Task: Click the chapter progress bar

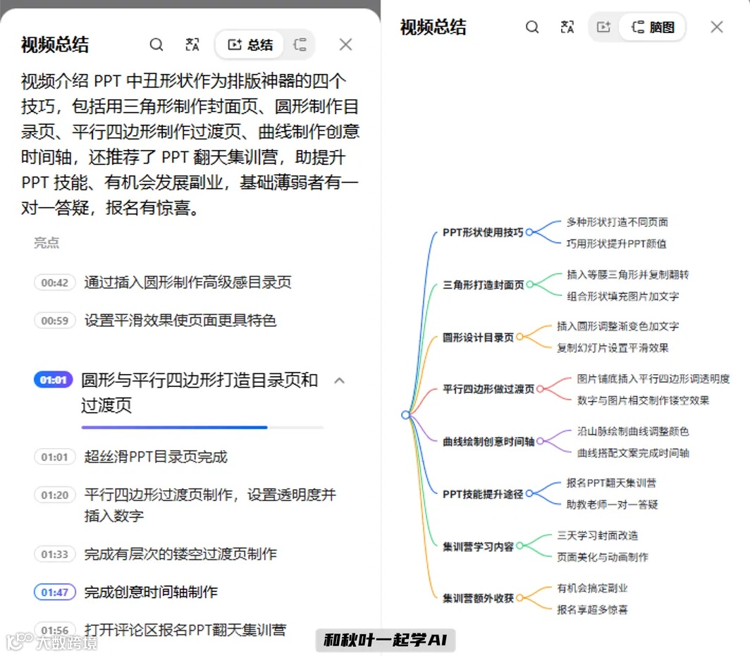Action: (202, 428)
